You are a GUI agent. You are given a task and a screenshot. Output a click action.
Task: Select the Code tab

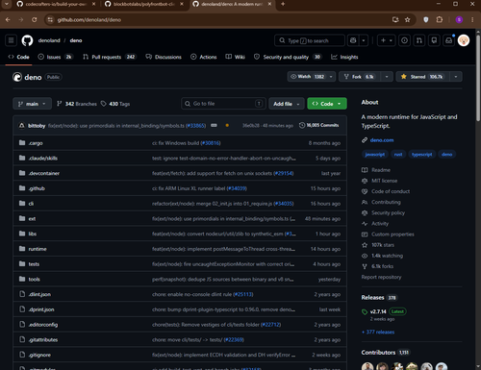click(x=18, y=57)
